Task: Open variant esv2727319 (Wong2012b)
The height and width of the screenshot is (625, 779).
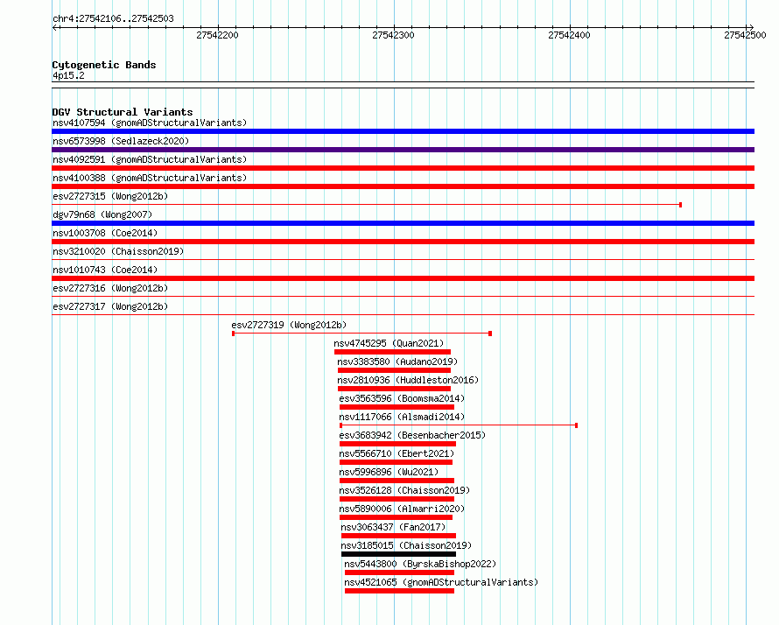Action: [289, 325]
